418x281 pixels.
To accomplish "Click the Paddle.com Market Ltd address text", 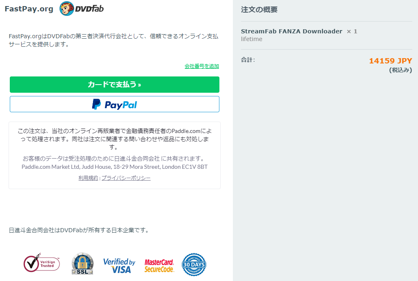I will [x=115, y=167].
